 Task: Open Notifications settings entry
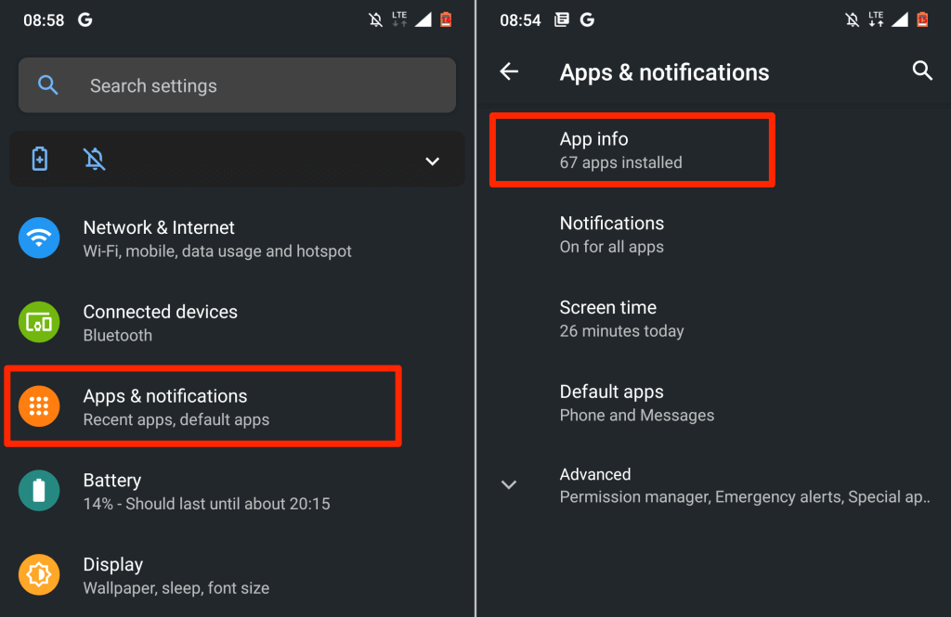(x=612, y=234)
